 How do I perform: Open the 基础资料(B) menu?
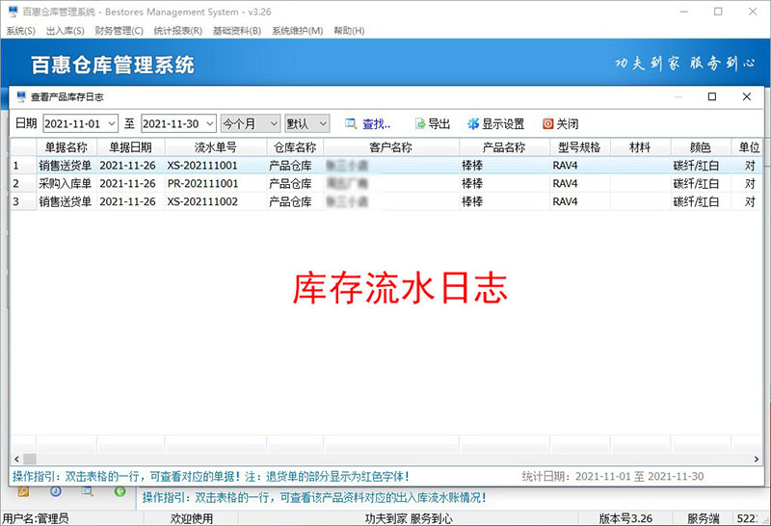[x=237, y=31]
